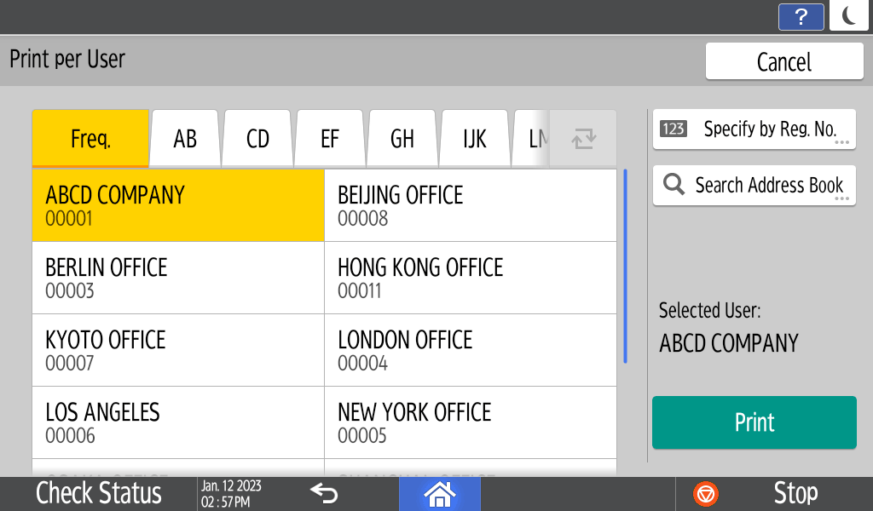Show the IJK tab users
873x511 pixels.
(475, 139)
